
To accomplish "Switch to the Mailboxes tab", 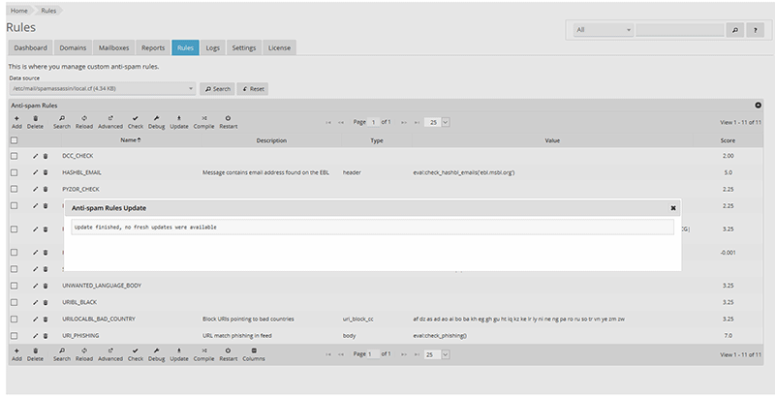I will (113, 47).
